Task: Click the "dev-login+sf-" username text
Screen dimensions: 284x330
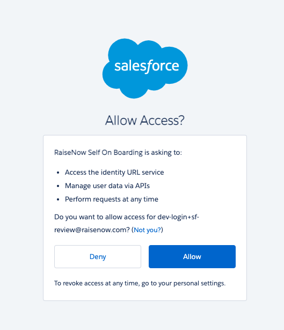Action: [178, 217]
